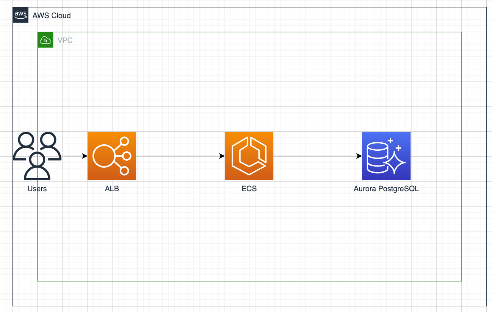Click the ALB load balancer icon
The width and height of the screenshot is (492, 312).
click(112, 156)
